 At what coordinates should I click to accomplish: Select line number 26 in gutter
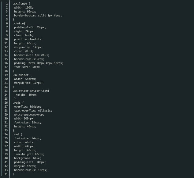6,103
